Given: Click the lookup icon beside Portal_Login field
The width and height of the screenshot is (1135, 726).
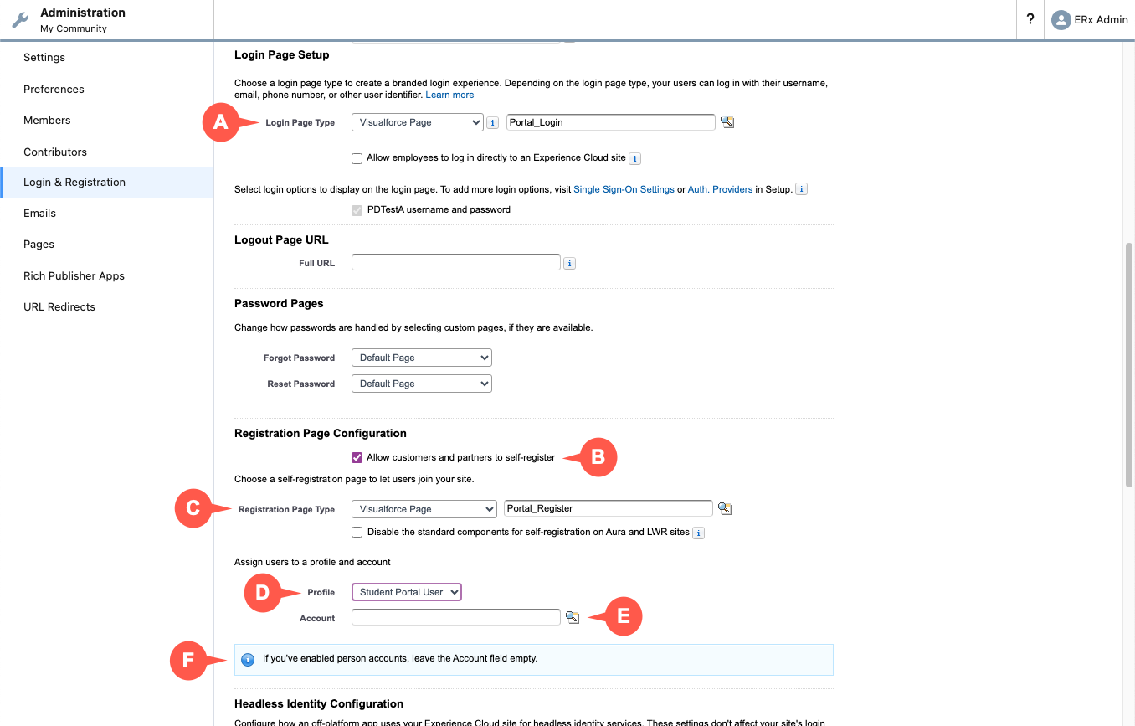Looking at the screenshot, I should 727,122.
